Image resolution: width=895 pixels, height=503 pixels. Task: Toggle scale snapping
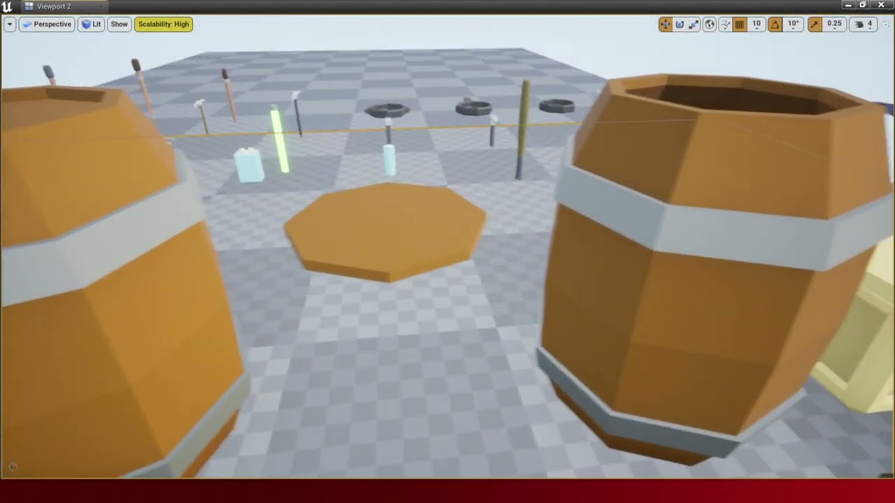click(x=815, y=24)
